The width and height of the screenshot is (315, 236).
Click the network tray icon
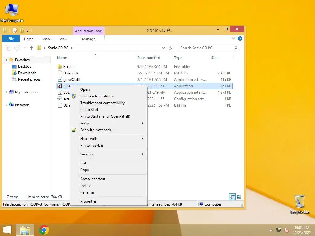click(x=278, y=230)
